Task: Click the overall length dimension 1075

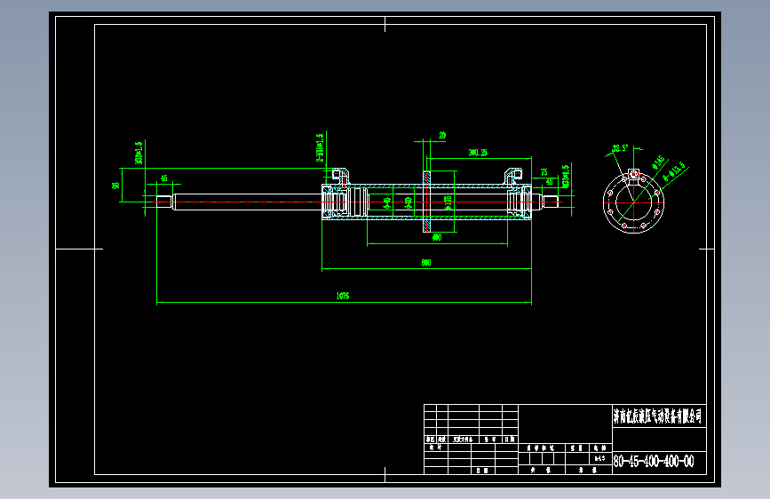Action: [342, 296]
